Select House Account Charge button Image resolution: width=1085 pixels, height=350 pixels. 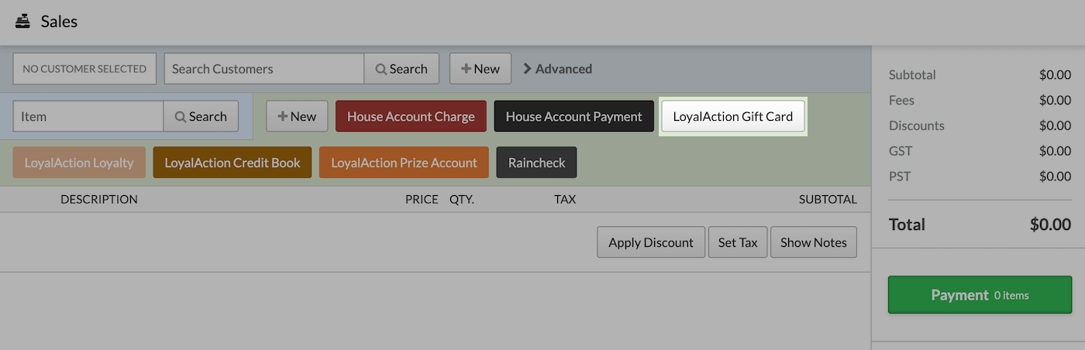click(411, 116)
